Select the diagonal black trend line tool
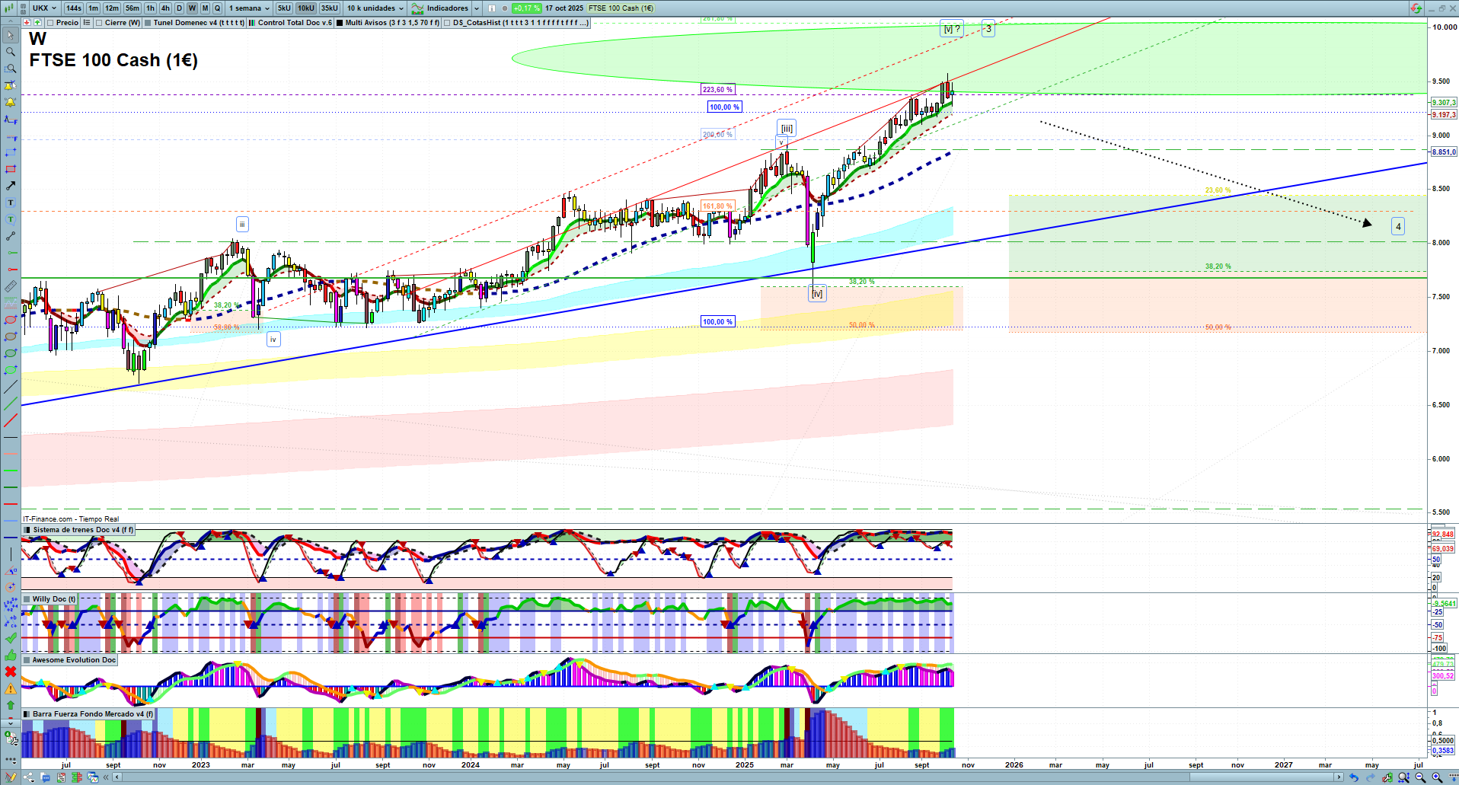Screen dimensions: 1459x785 coord(11,387)
